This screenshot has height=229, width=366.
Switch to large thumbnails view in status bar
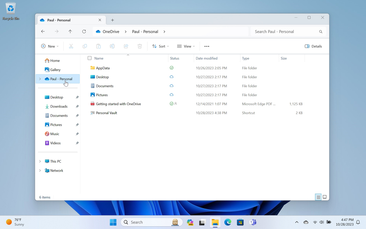(324, 197)
